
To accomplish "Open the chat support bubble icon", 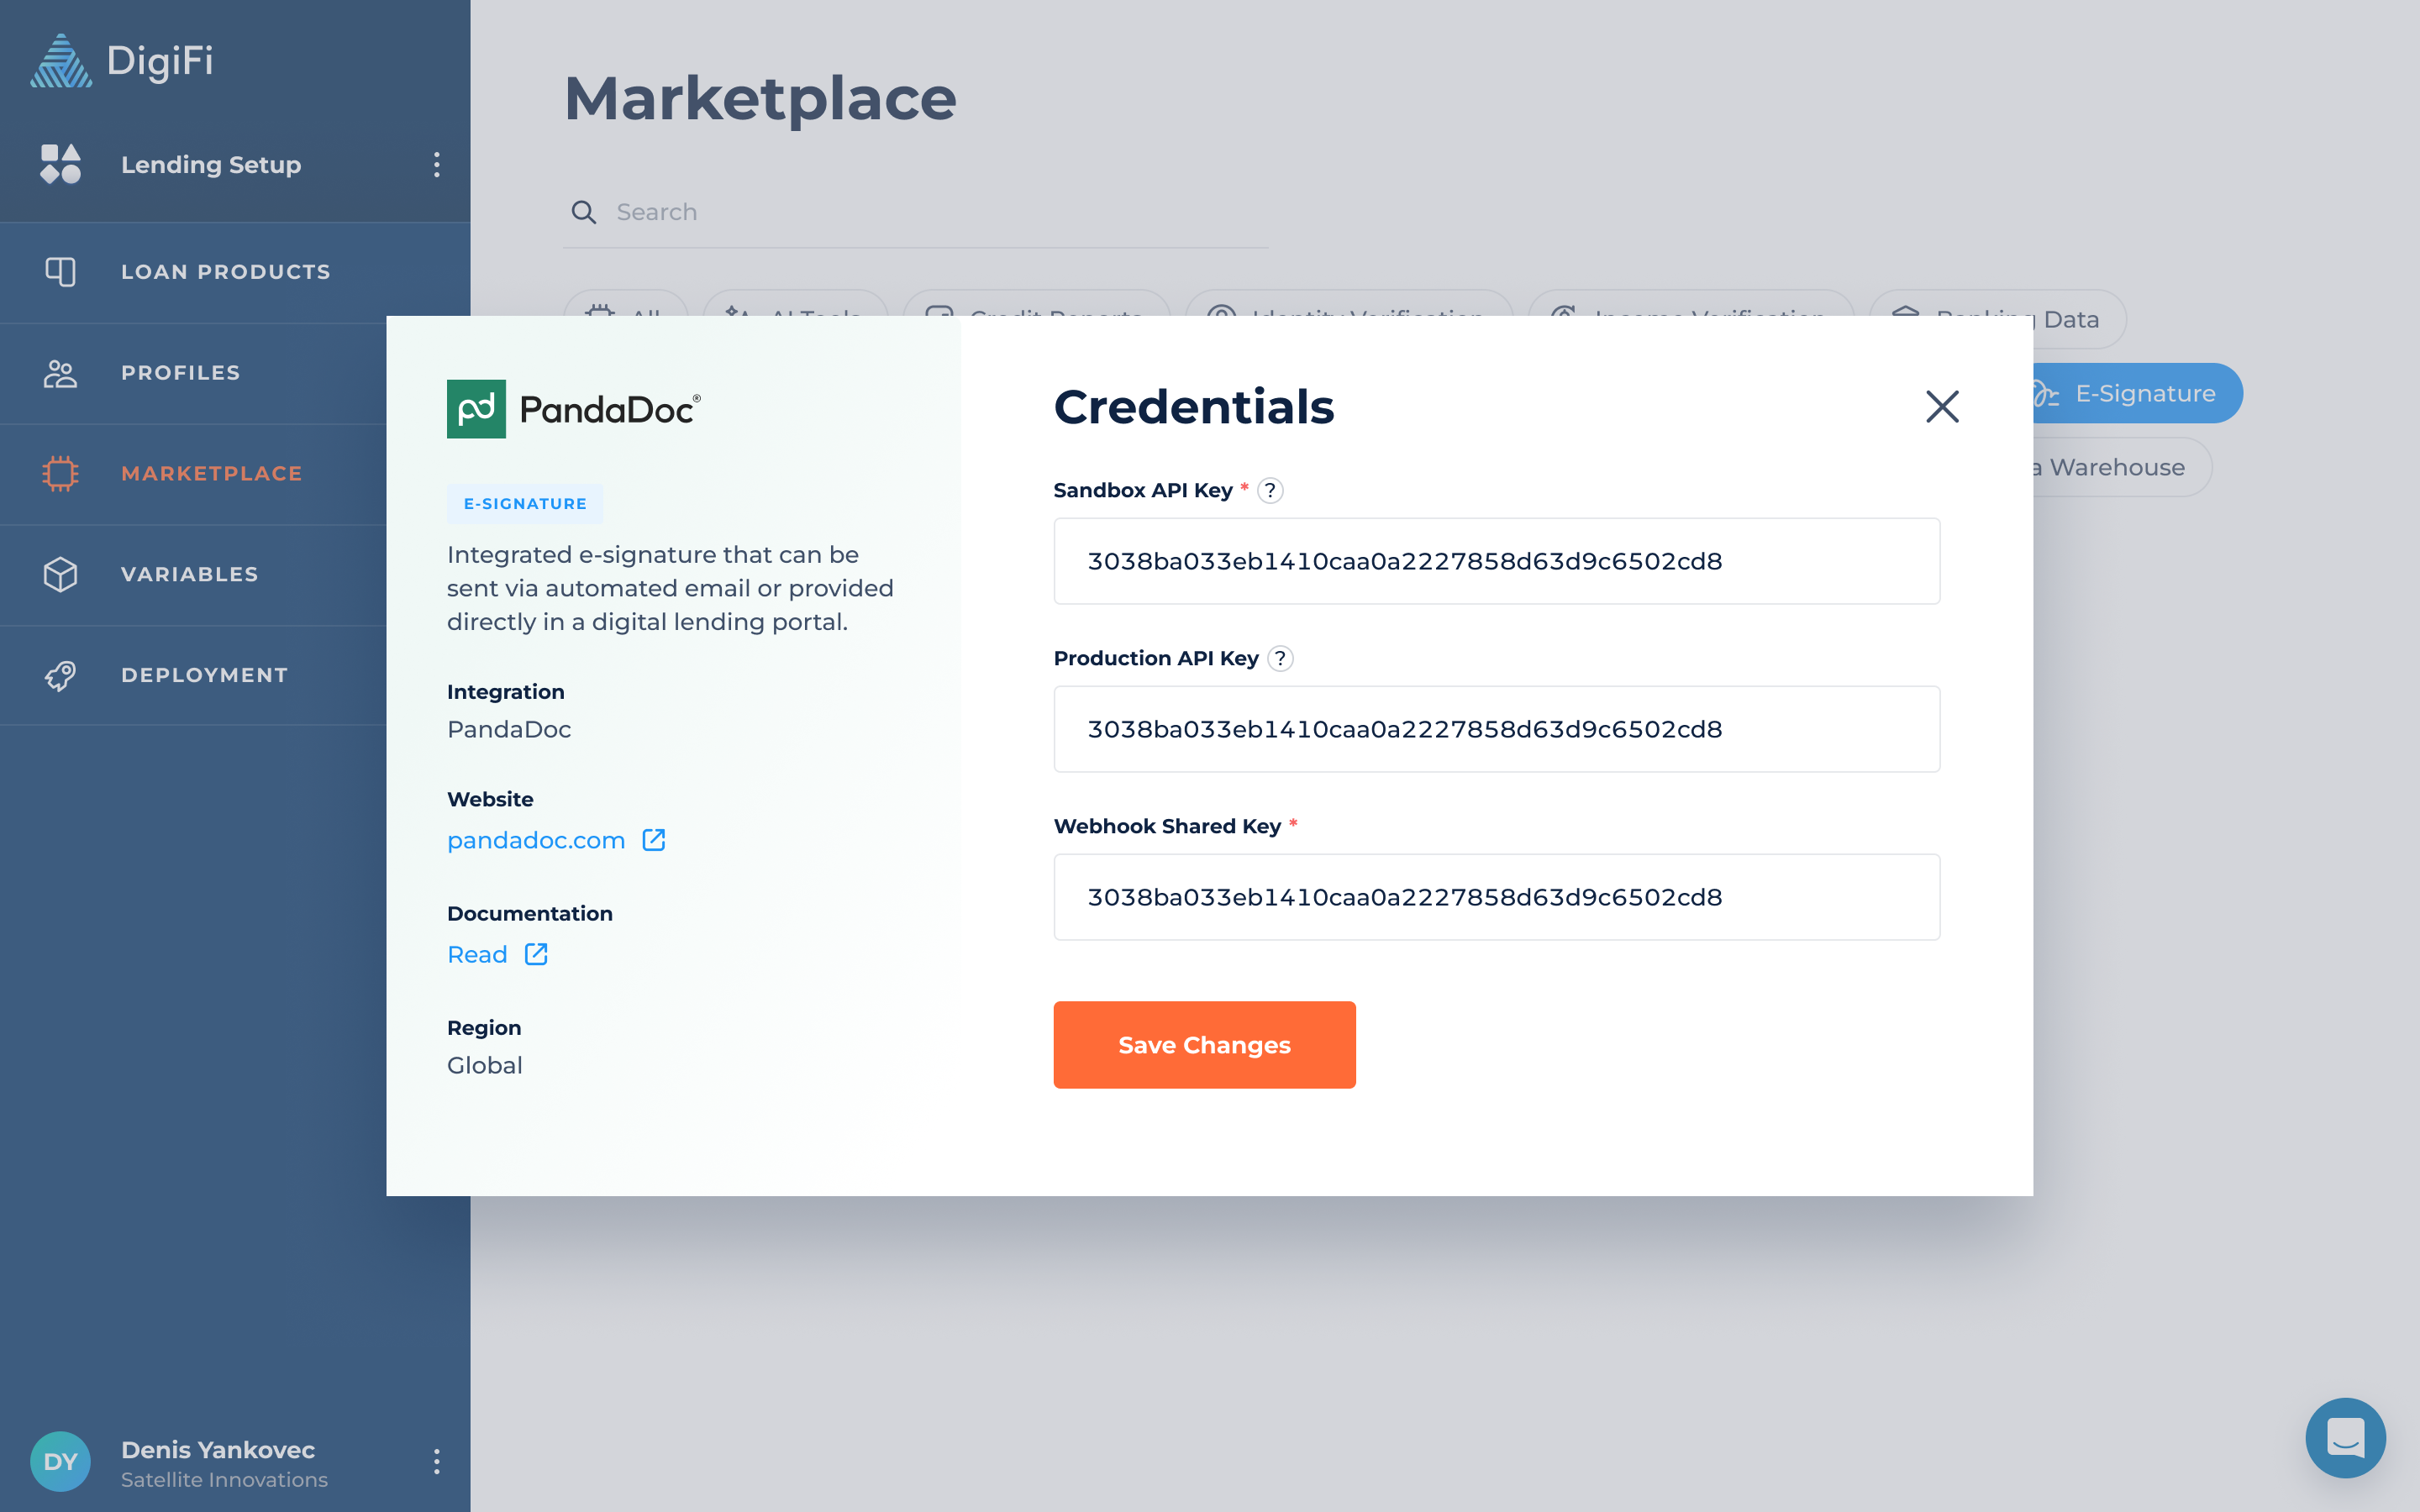I will click(2344, 1438).
